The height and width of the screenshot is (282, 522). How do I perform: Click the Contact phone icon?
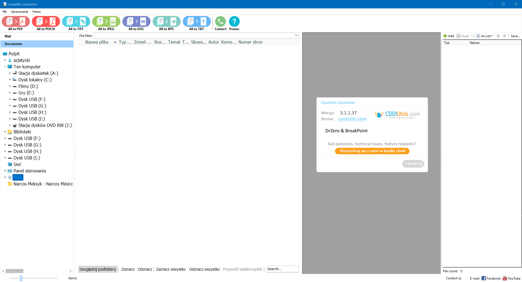point(220,21)
